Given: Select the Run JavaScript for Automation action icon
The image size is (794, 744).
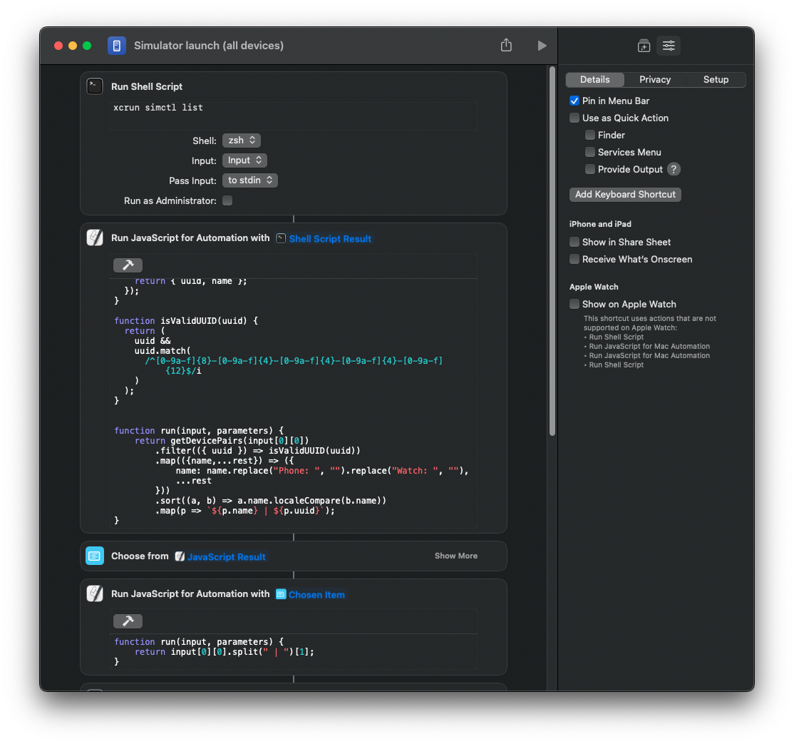Looking at the screenshot, I should pos(95,238).
